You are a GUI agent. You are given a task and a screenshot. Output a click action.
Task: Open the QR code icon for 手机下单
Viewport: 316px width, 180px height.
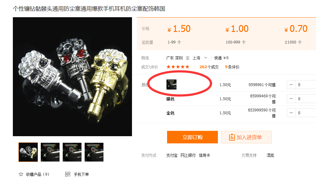[68, 174]
